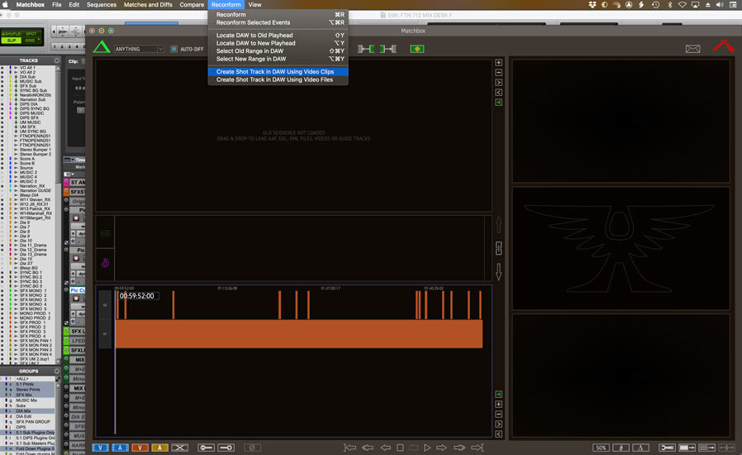
Task: Open the Reconform menu
Action: pyautogui.click(x=226, y=4)
